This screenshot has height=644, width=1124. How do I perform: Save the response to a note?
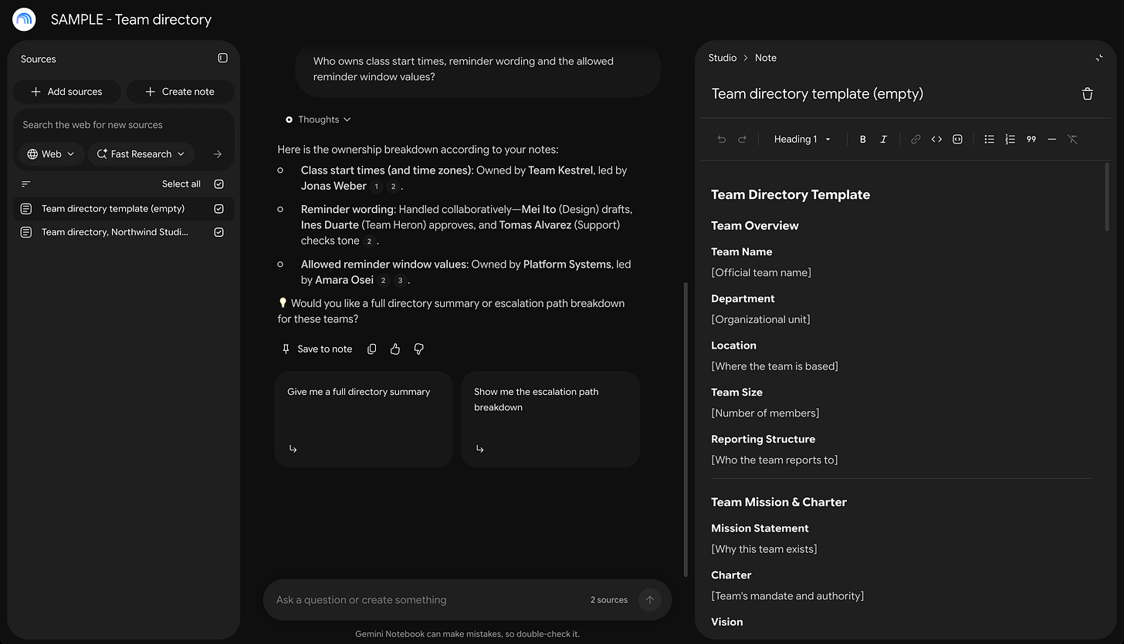click(x=317, y=349)
